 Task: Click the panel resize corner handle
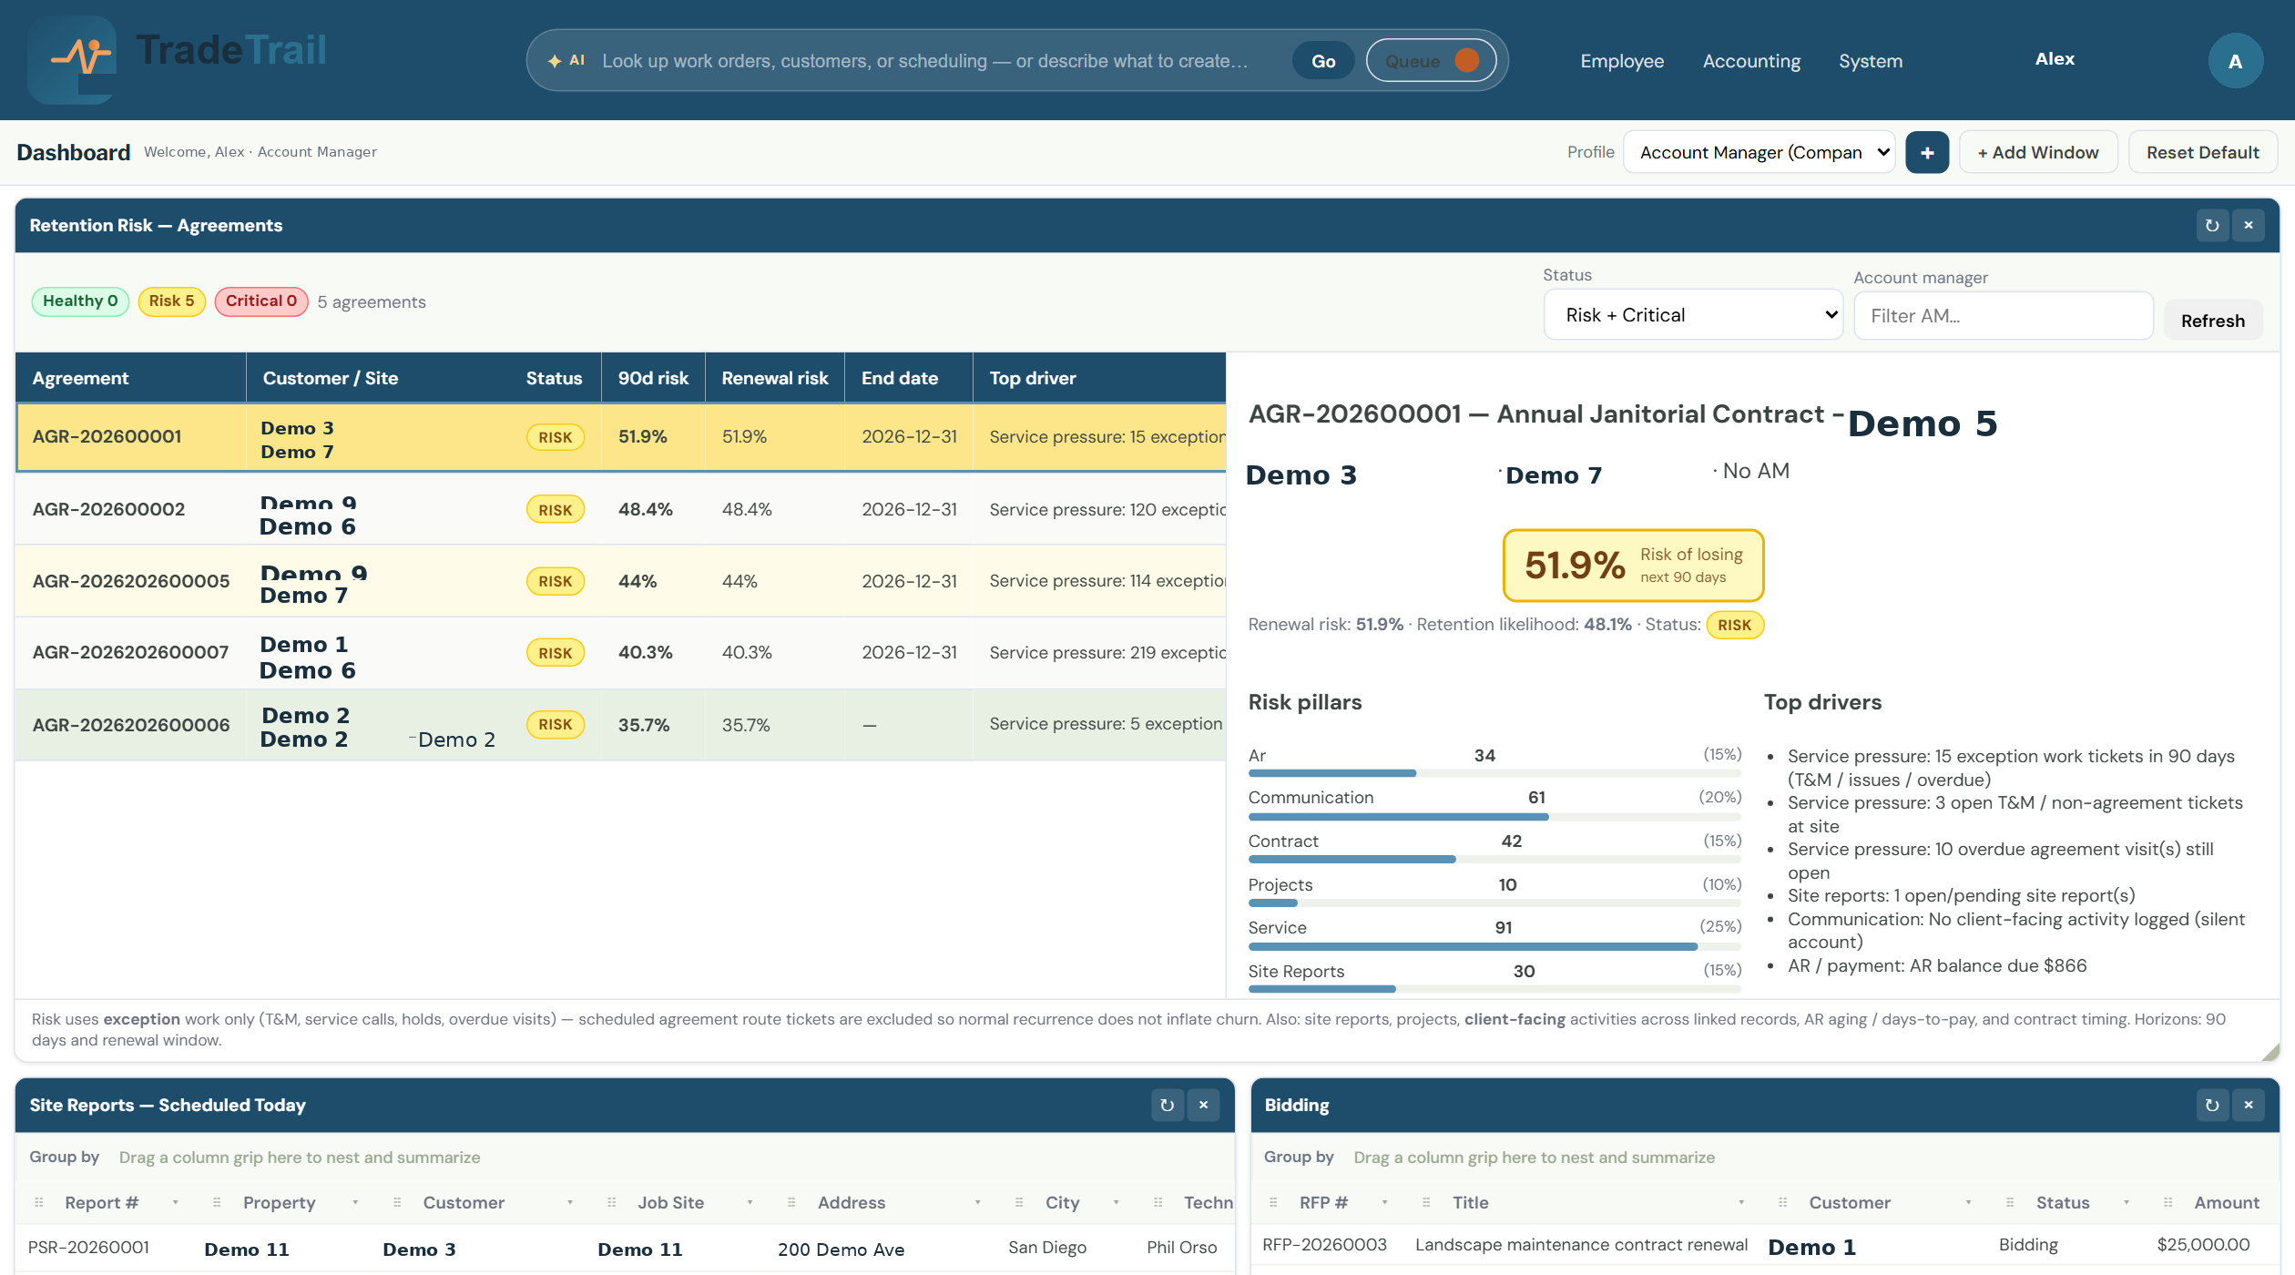tap(2270, 1052)
